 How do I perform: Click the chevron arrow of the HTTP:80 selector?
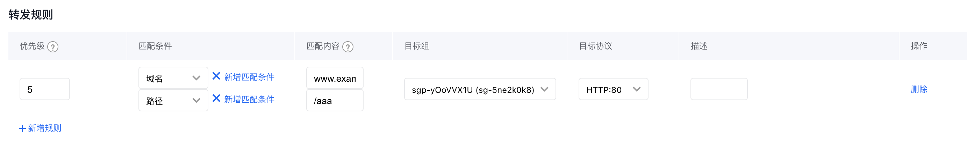pyautogui.click(x=637, y=89)
